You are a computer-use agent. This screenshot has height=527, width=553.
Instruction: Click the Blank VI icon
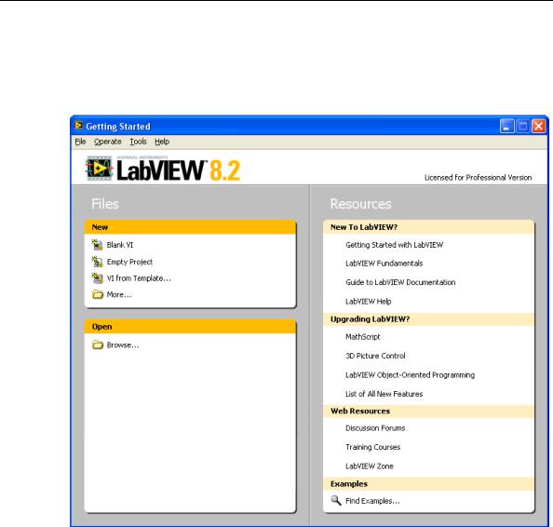point(98,245)
